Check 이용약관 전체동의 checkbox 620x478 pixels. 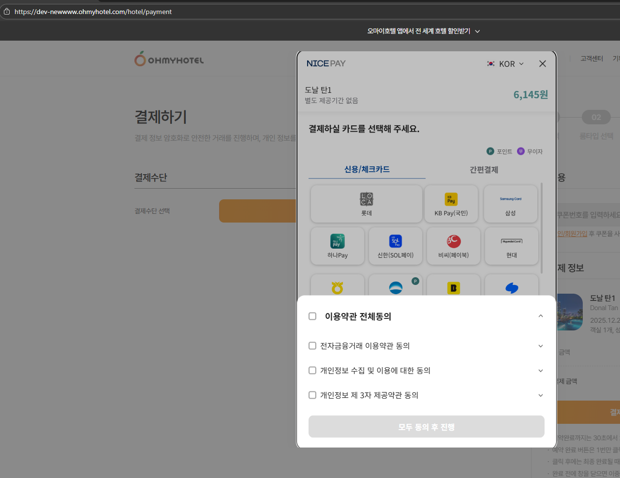pyautogui.click(x=312, y=316)
